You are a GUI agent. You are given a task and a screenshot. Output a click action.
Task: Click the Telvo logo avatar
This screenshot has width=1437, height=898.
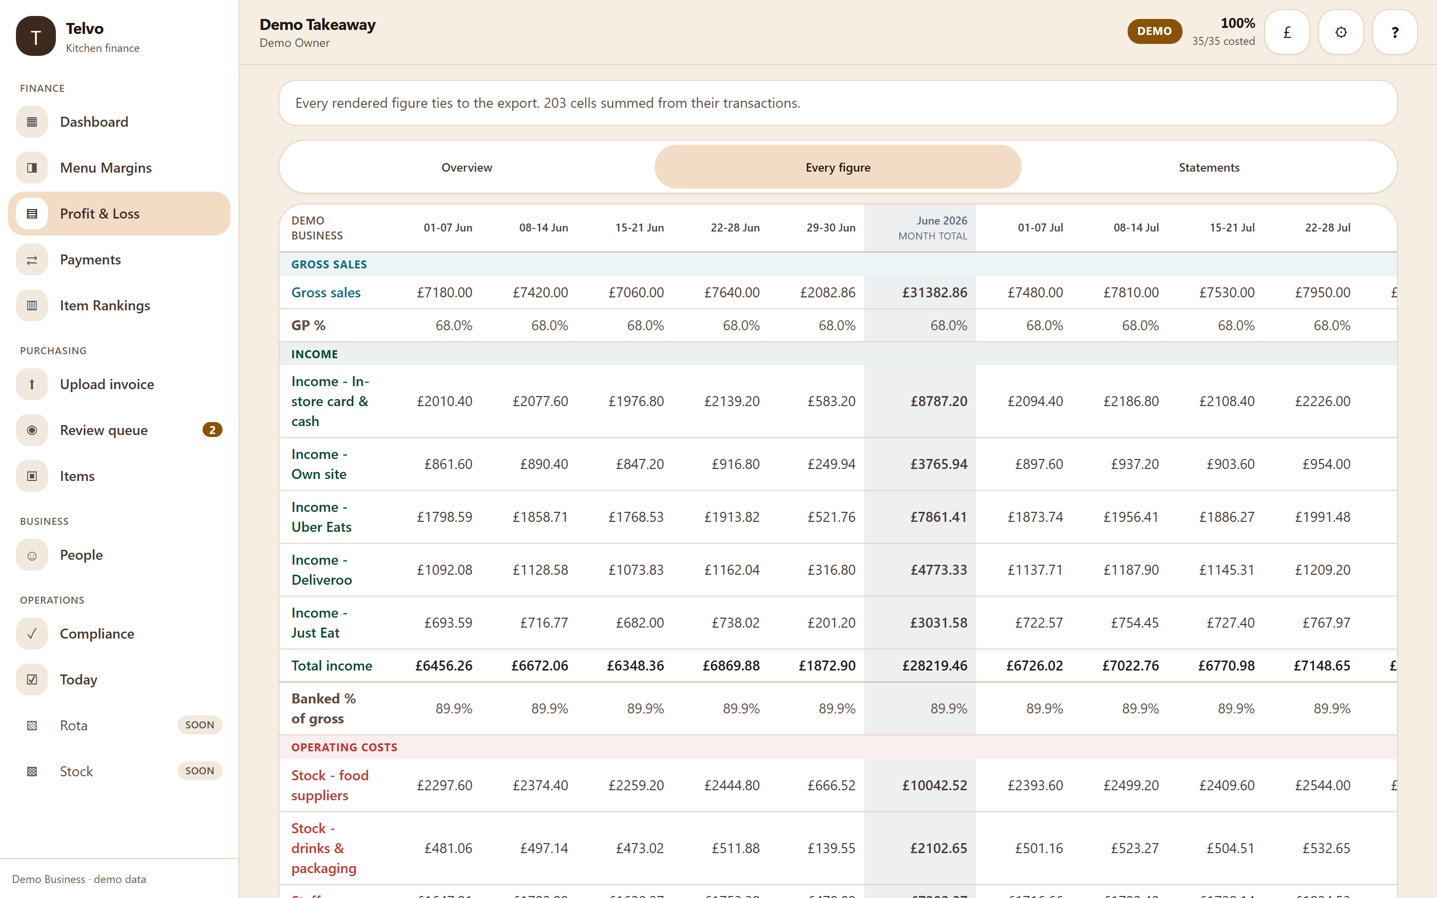point(35,36)
